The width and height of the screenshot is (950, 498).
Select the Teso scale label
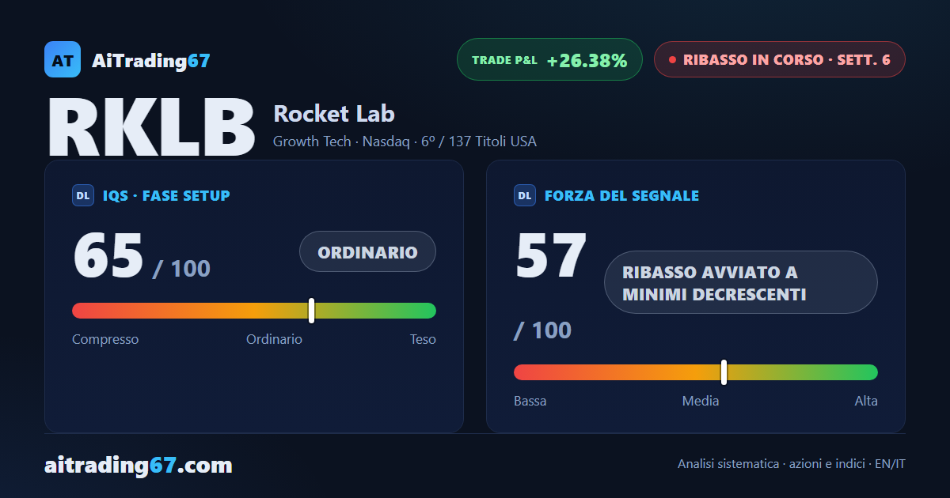click(x=423, y=339)
